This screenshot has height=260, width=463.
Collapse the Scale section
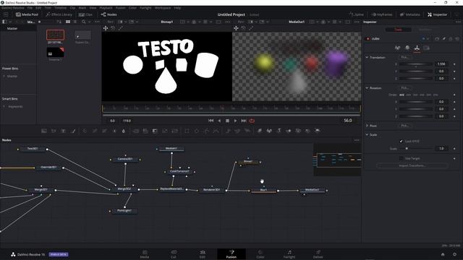click(367, 135)
